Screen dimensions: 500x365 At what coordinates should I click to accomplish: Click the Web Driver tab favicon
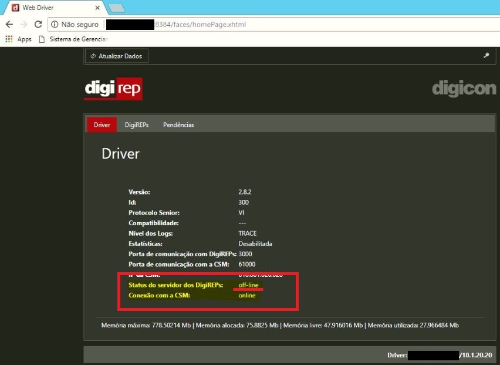point(15,8)
